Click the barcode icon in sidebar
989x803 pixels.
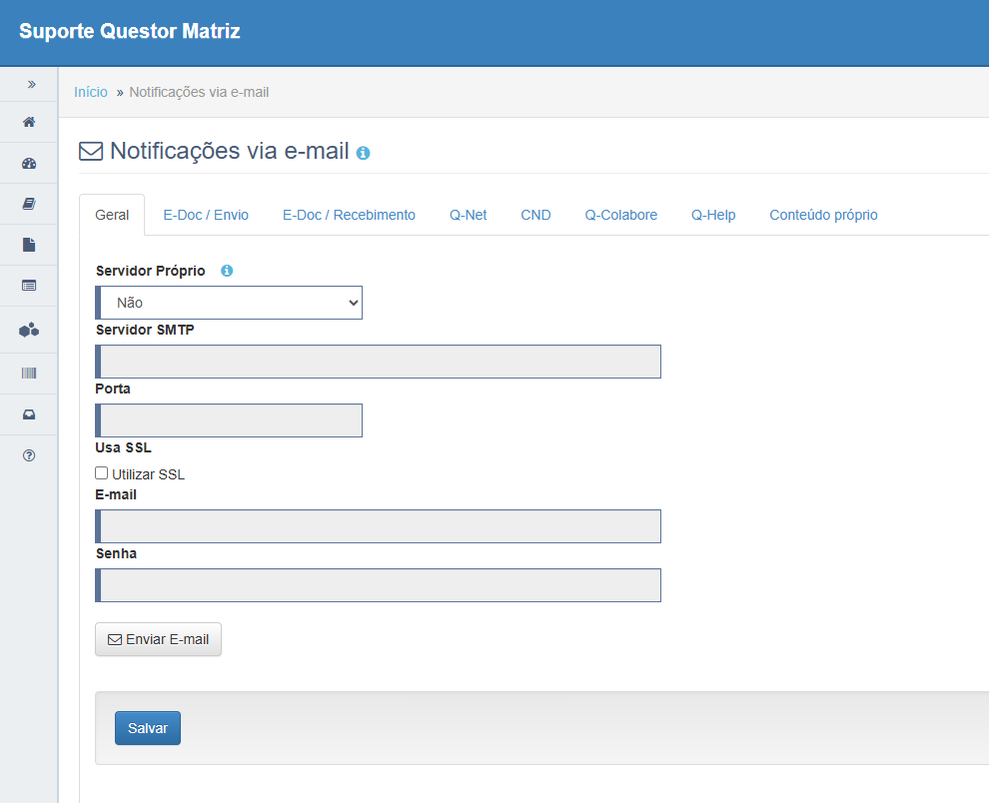click(29, 373)
